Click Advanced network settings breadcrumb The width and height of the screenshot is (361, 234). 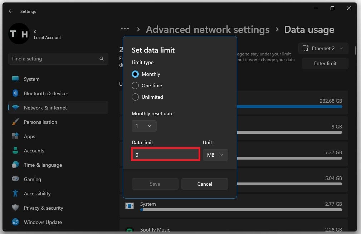(x=208, y=30)
